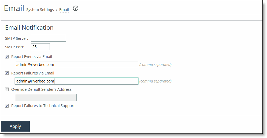The width and height of the screenshot is (267, 138).
Task: Click the Email breadcrumb link
Action: pyautogui.click(x=64, y=10)
